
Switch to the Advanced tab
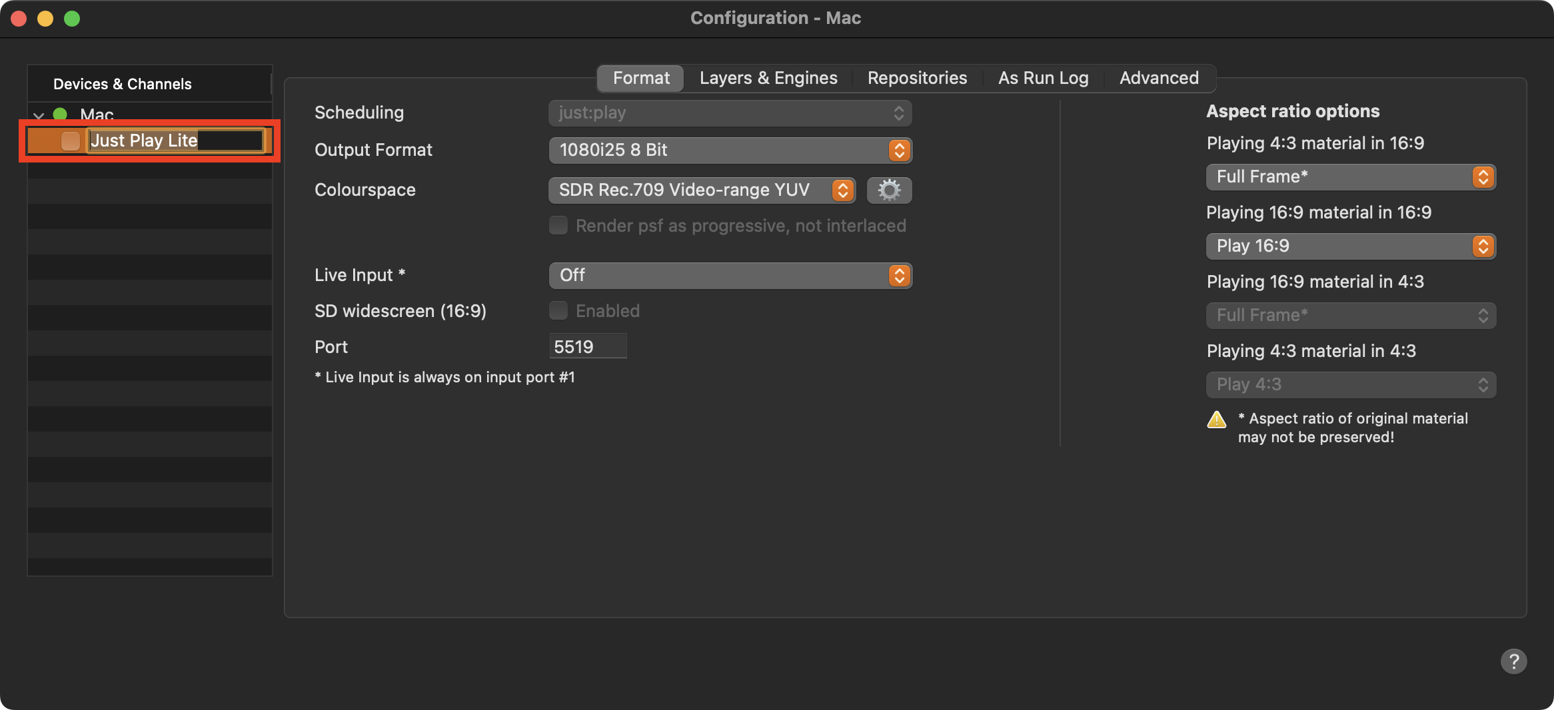[1159, 78]
